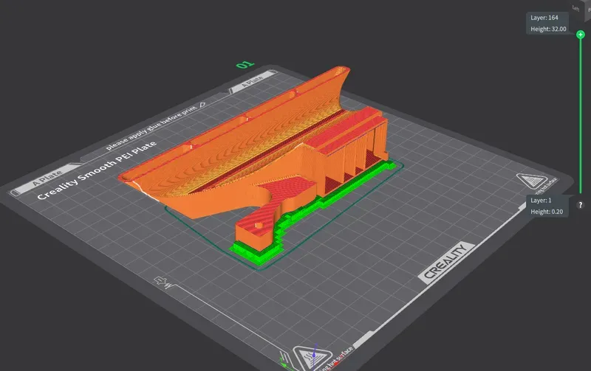The image size is (591, 371).
Task: Click the Creality Smooth PEI Plate text
Action: [x=97, y=170]
